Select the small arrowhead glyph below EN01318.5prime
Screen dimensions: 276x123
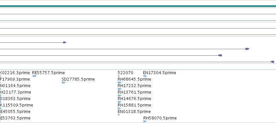coord(118,115)
